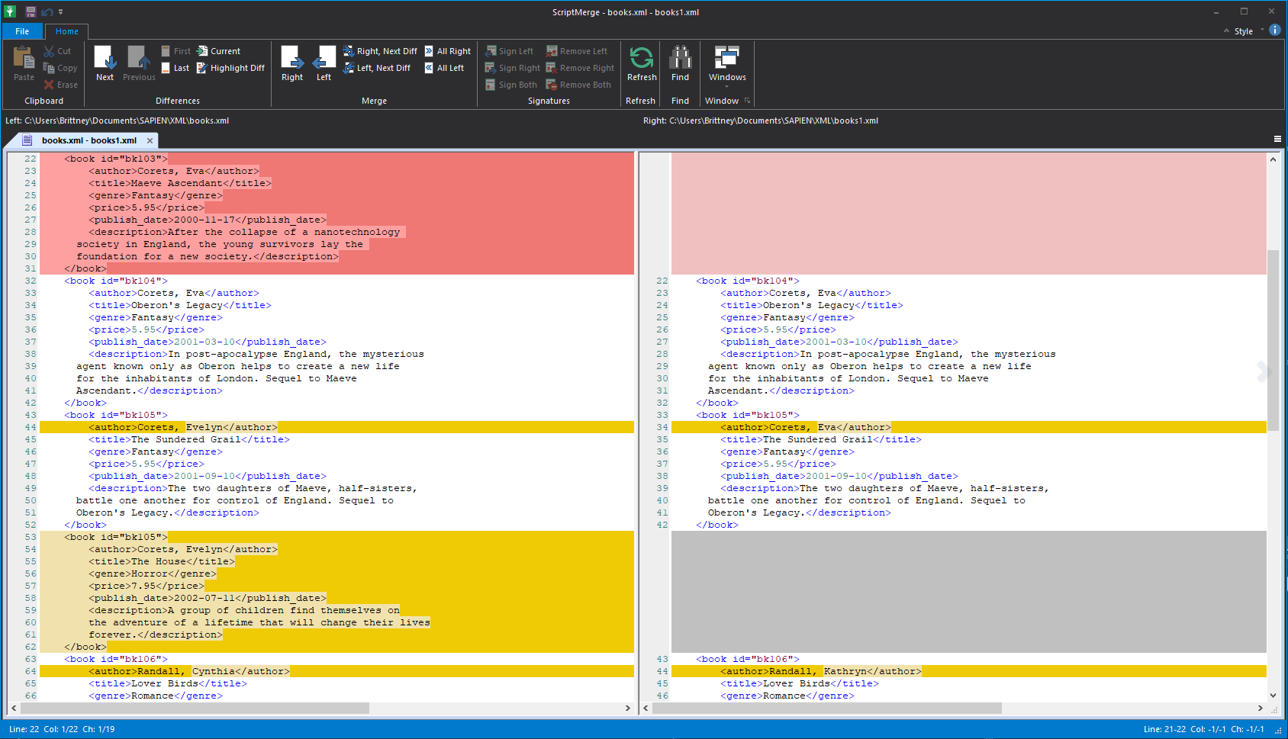Click status bar Line: 22 indicator
1288x739 pixels.
tap(24, 729)
